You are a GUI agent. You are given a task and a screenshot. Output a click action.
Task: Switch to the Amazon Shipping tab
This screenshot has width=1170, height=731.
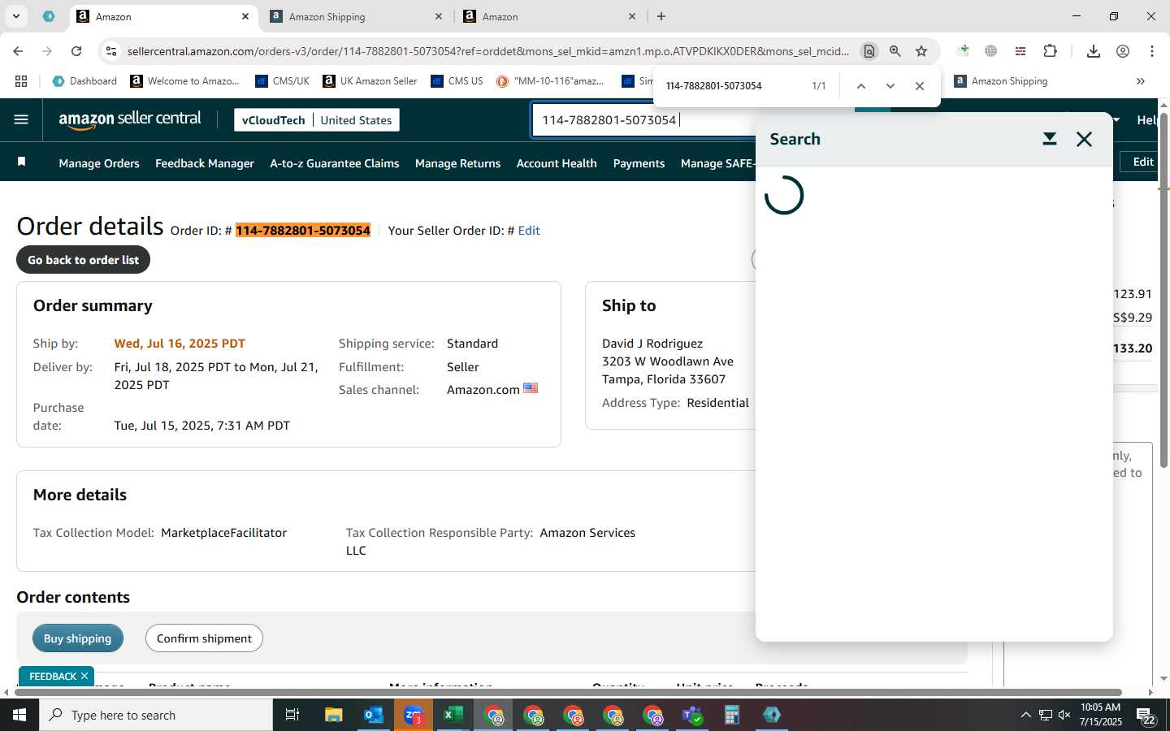[x=357, y=16]
